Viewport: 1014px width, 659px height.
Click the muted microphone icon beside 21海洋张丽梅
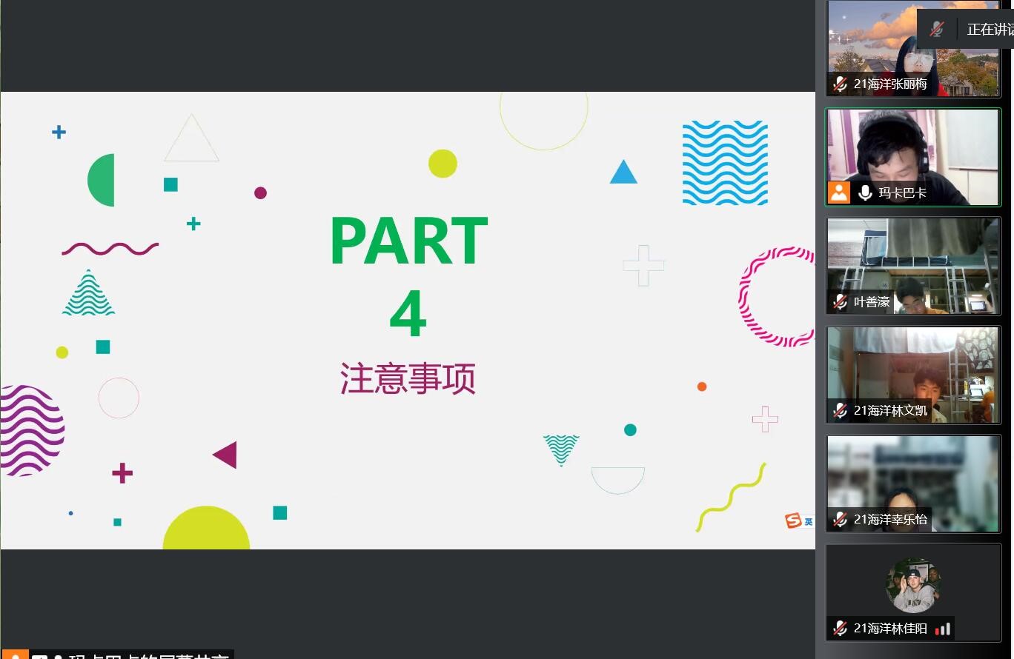coord(840,84)
